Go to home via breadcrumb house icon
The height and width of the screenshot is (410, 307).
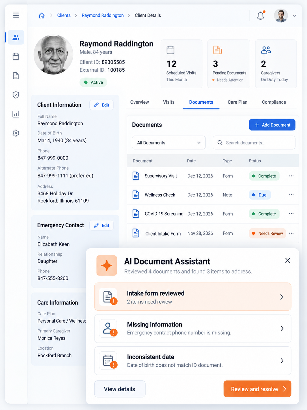pos(42,16)
